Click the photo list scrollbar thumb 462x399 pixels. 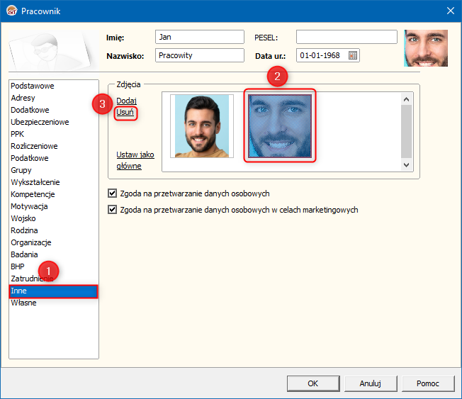tap(406, 131)
